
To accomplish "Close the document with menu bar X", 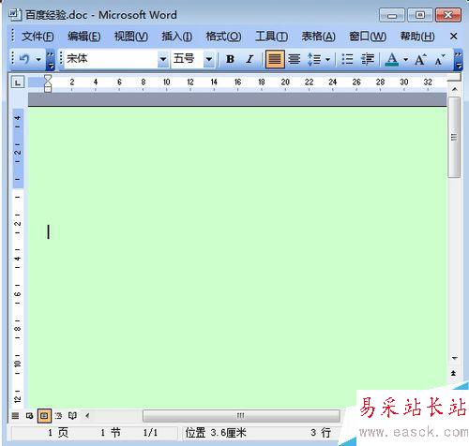I will point(454,37).
